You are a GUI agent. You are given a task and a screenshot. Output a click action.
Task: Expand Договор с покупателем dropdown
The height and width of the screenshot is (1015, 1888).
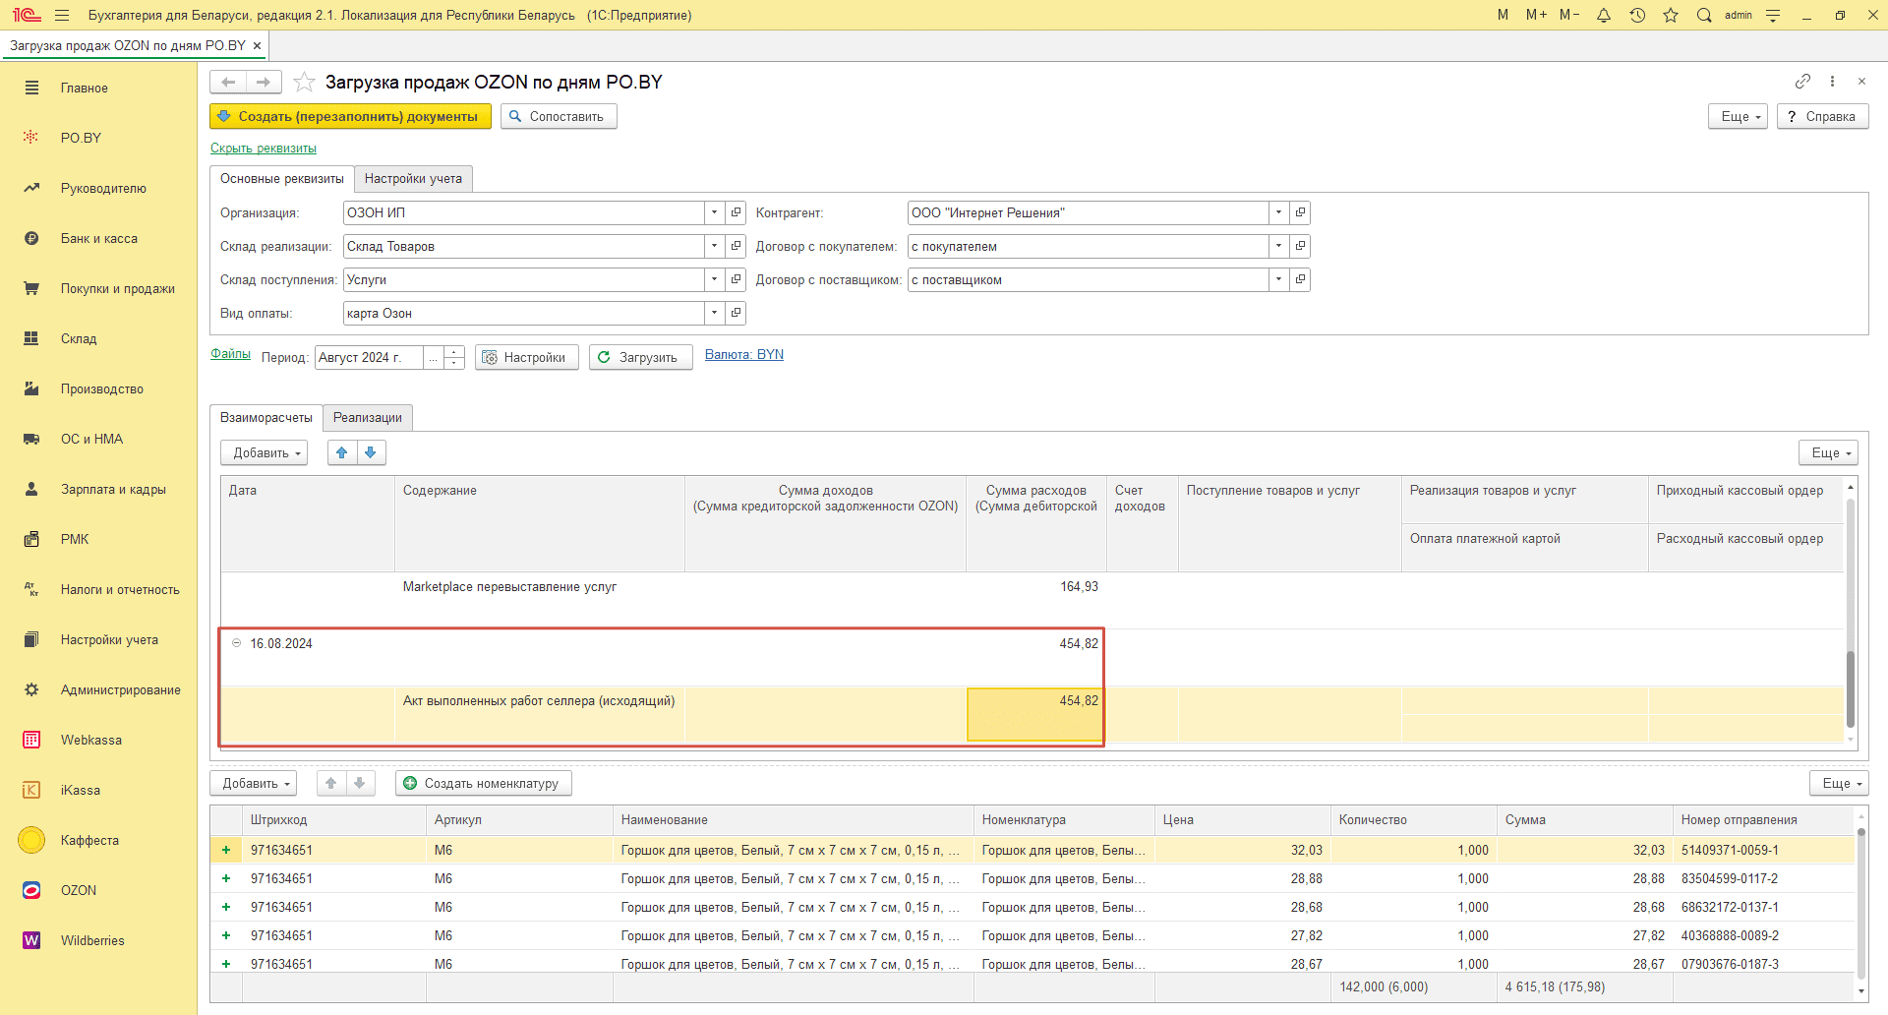tap(1278, 246)
